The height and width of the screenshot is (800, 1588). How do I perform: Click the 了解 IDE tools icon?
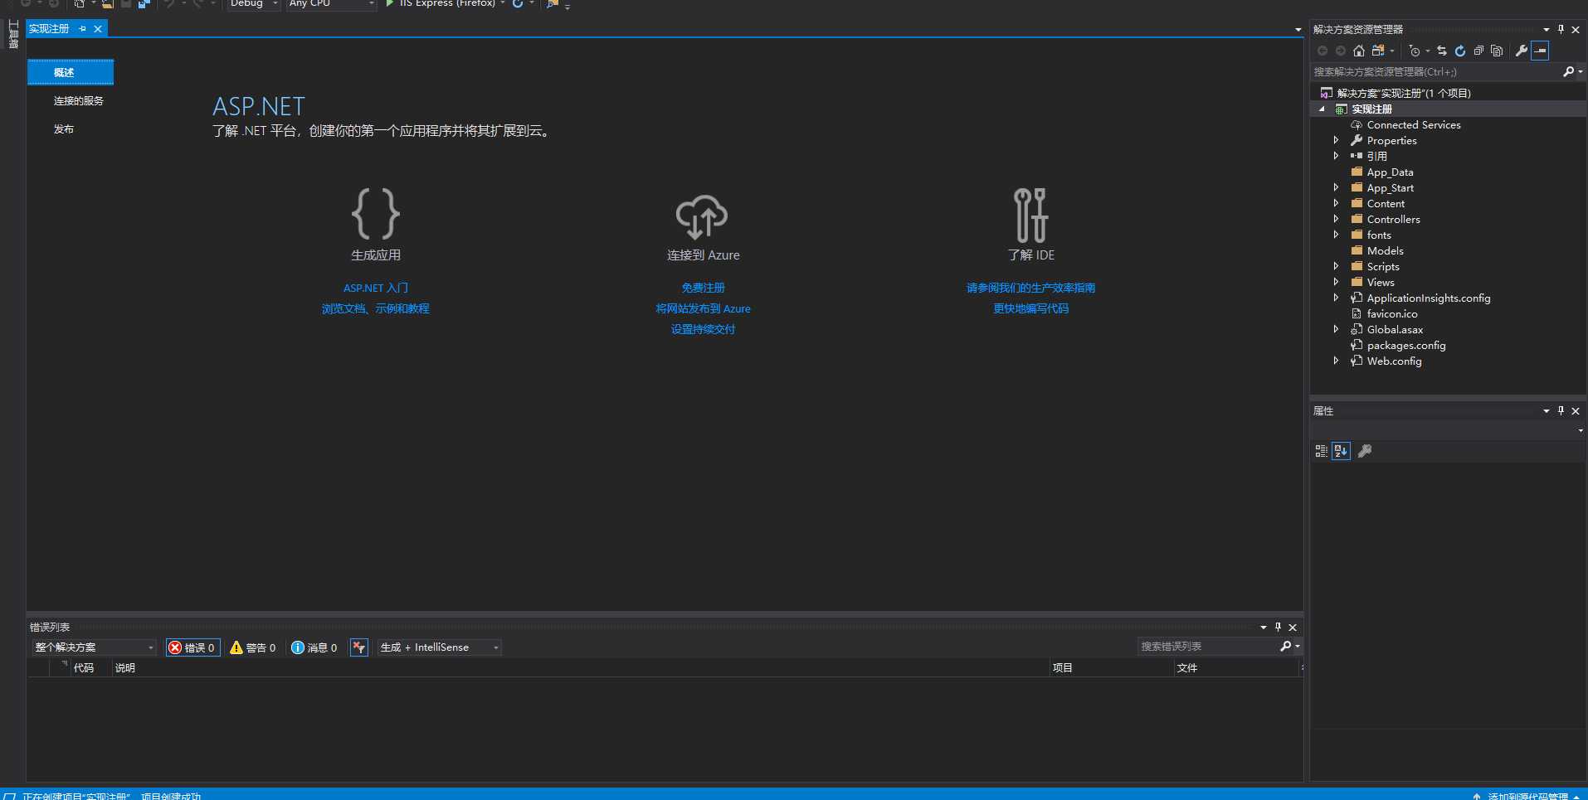point(1031,215)
